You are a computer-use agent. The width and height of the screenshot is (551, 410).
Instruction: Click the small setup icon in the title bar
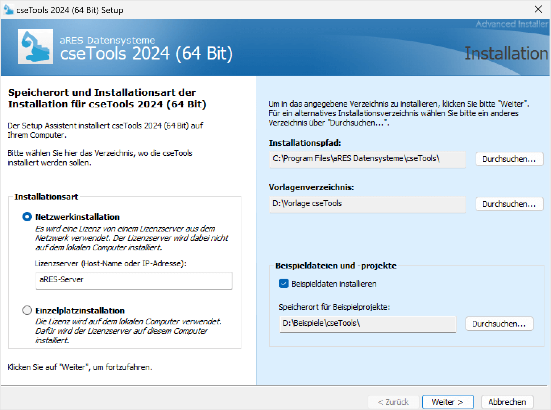[x=8, y=9]
